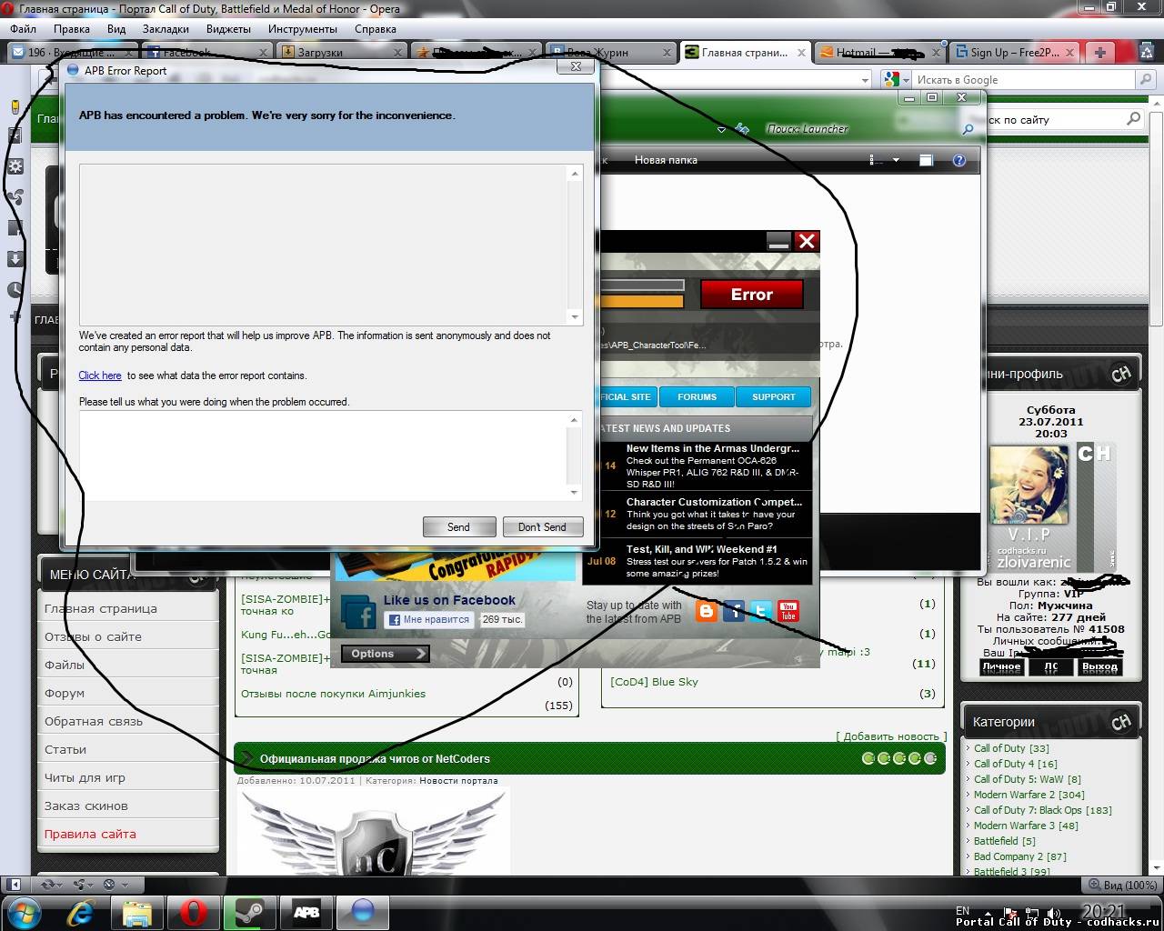Open Форум in the site menu
Image resolution: width=1164 pixels, height=931 pixels.
pyautogui.click(x=65, y=693)
